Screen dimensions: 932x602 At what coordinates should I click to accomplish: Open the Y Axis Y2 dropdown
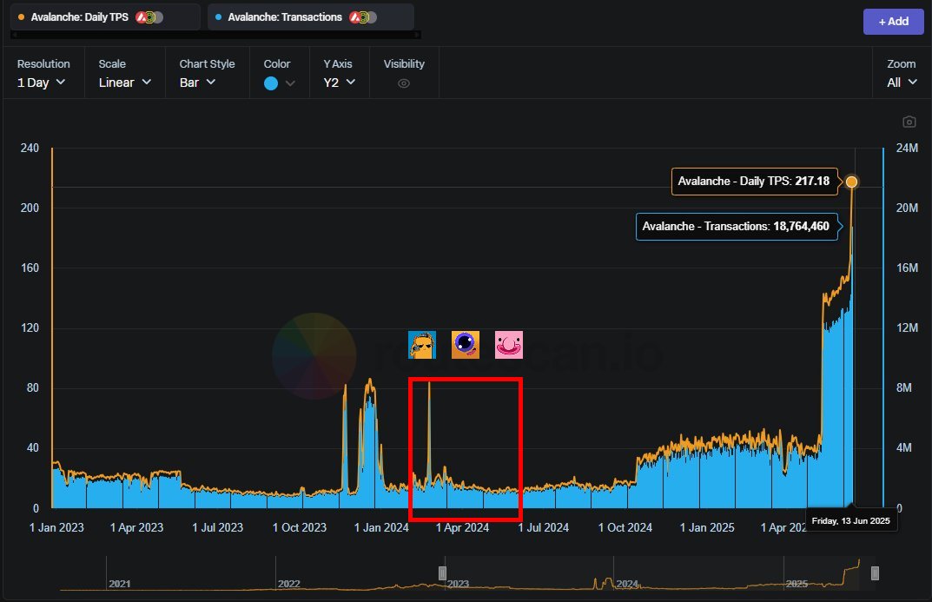(340, 83)
